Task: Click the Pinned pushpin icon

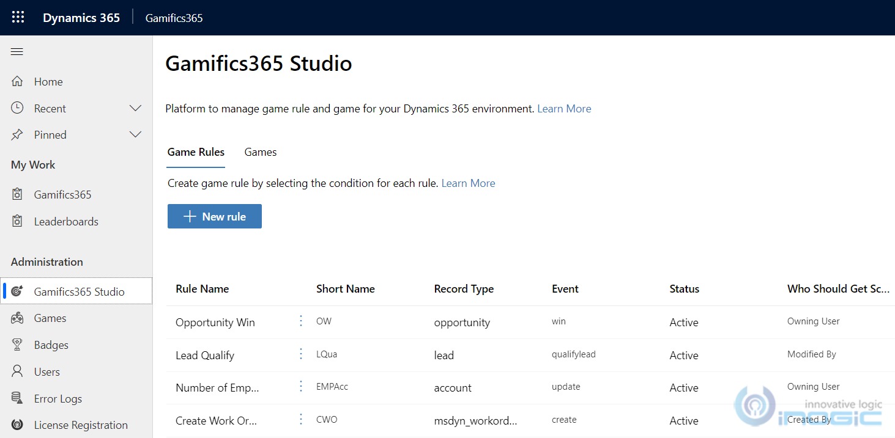Action: point(17,134)
